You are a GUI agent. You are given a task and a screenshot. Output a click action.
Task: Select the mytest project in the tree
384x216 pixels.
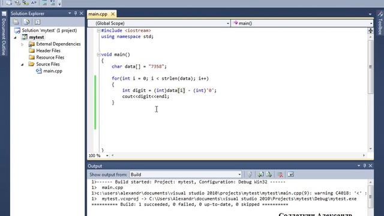click(x=37, y=37)
